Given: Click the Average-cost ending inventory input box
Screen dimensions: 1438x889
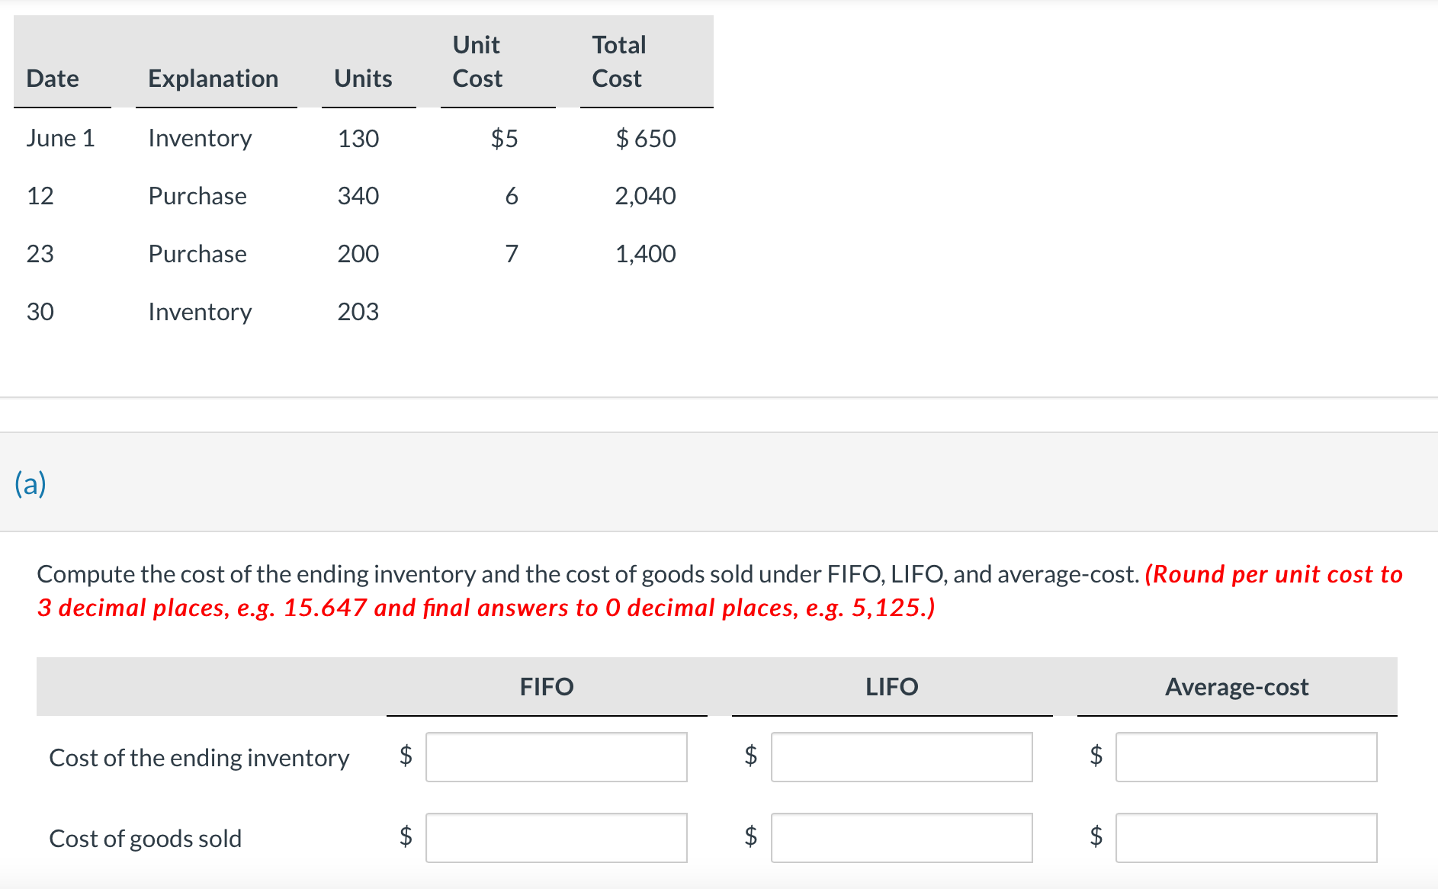Looking at the screenshot, I should 1246,756.
